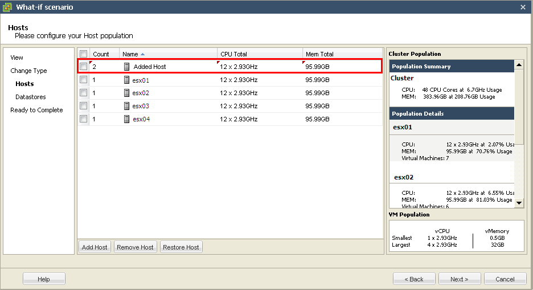This screenshot has width=533, height=290.
Task: Select the esx01 host name
Action: coord(141,80)
